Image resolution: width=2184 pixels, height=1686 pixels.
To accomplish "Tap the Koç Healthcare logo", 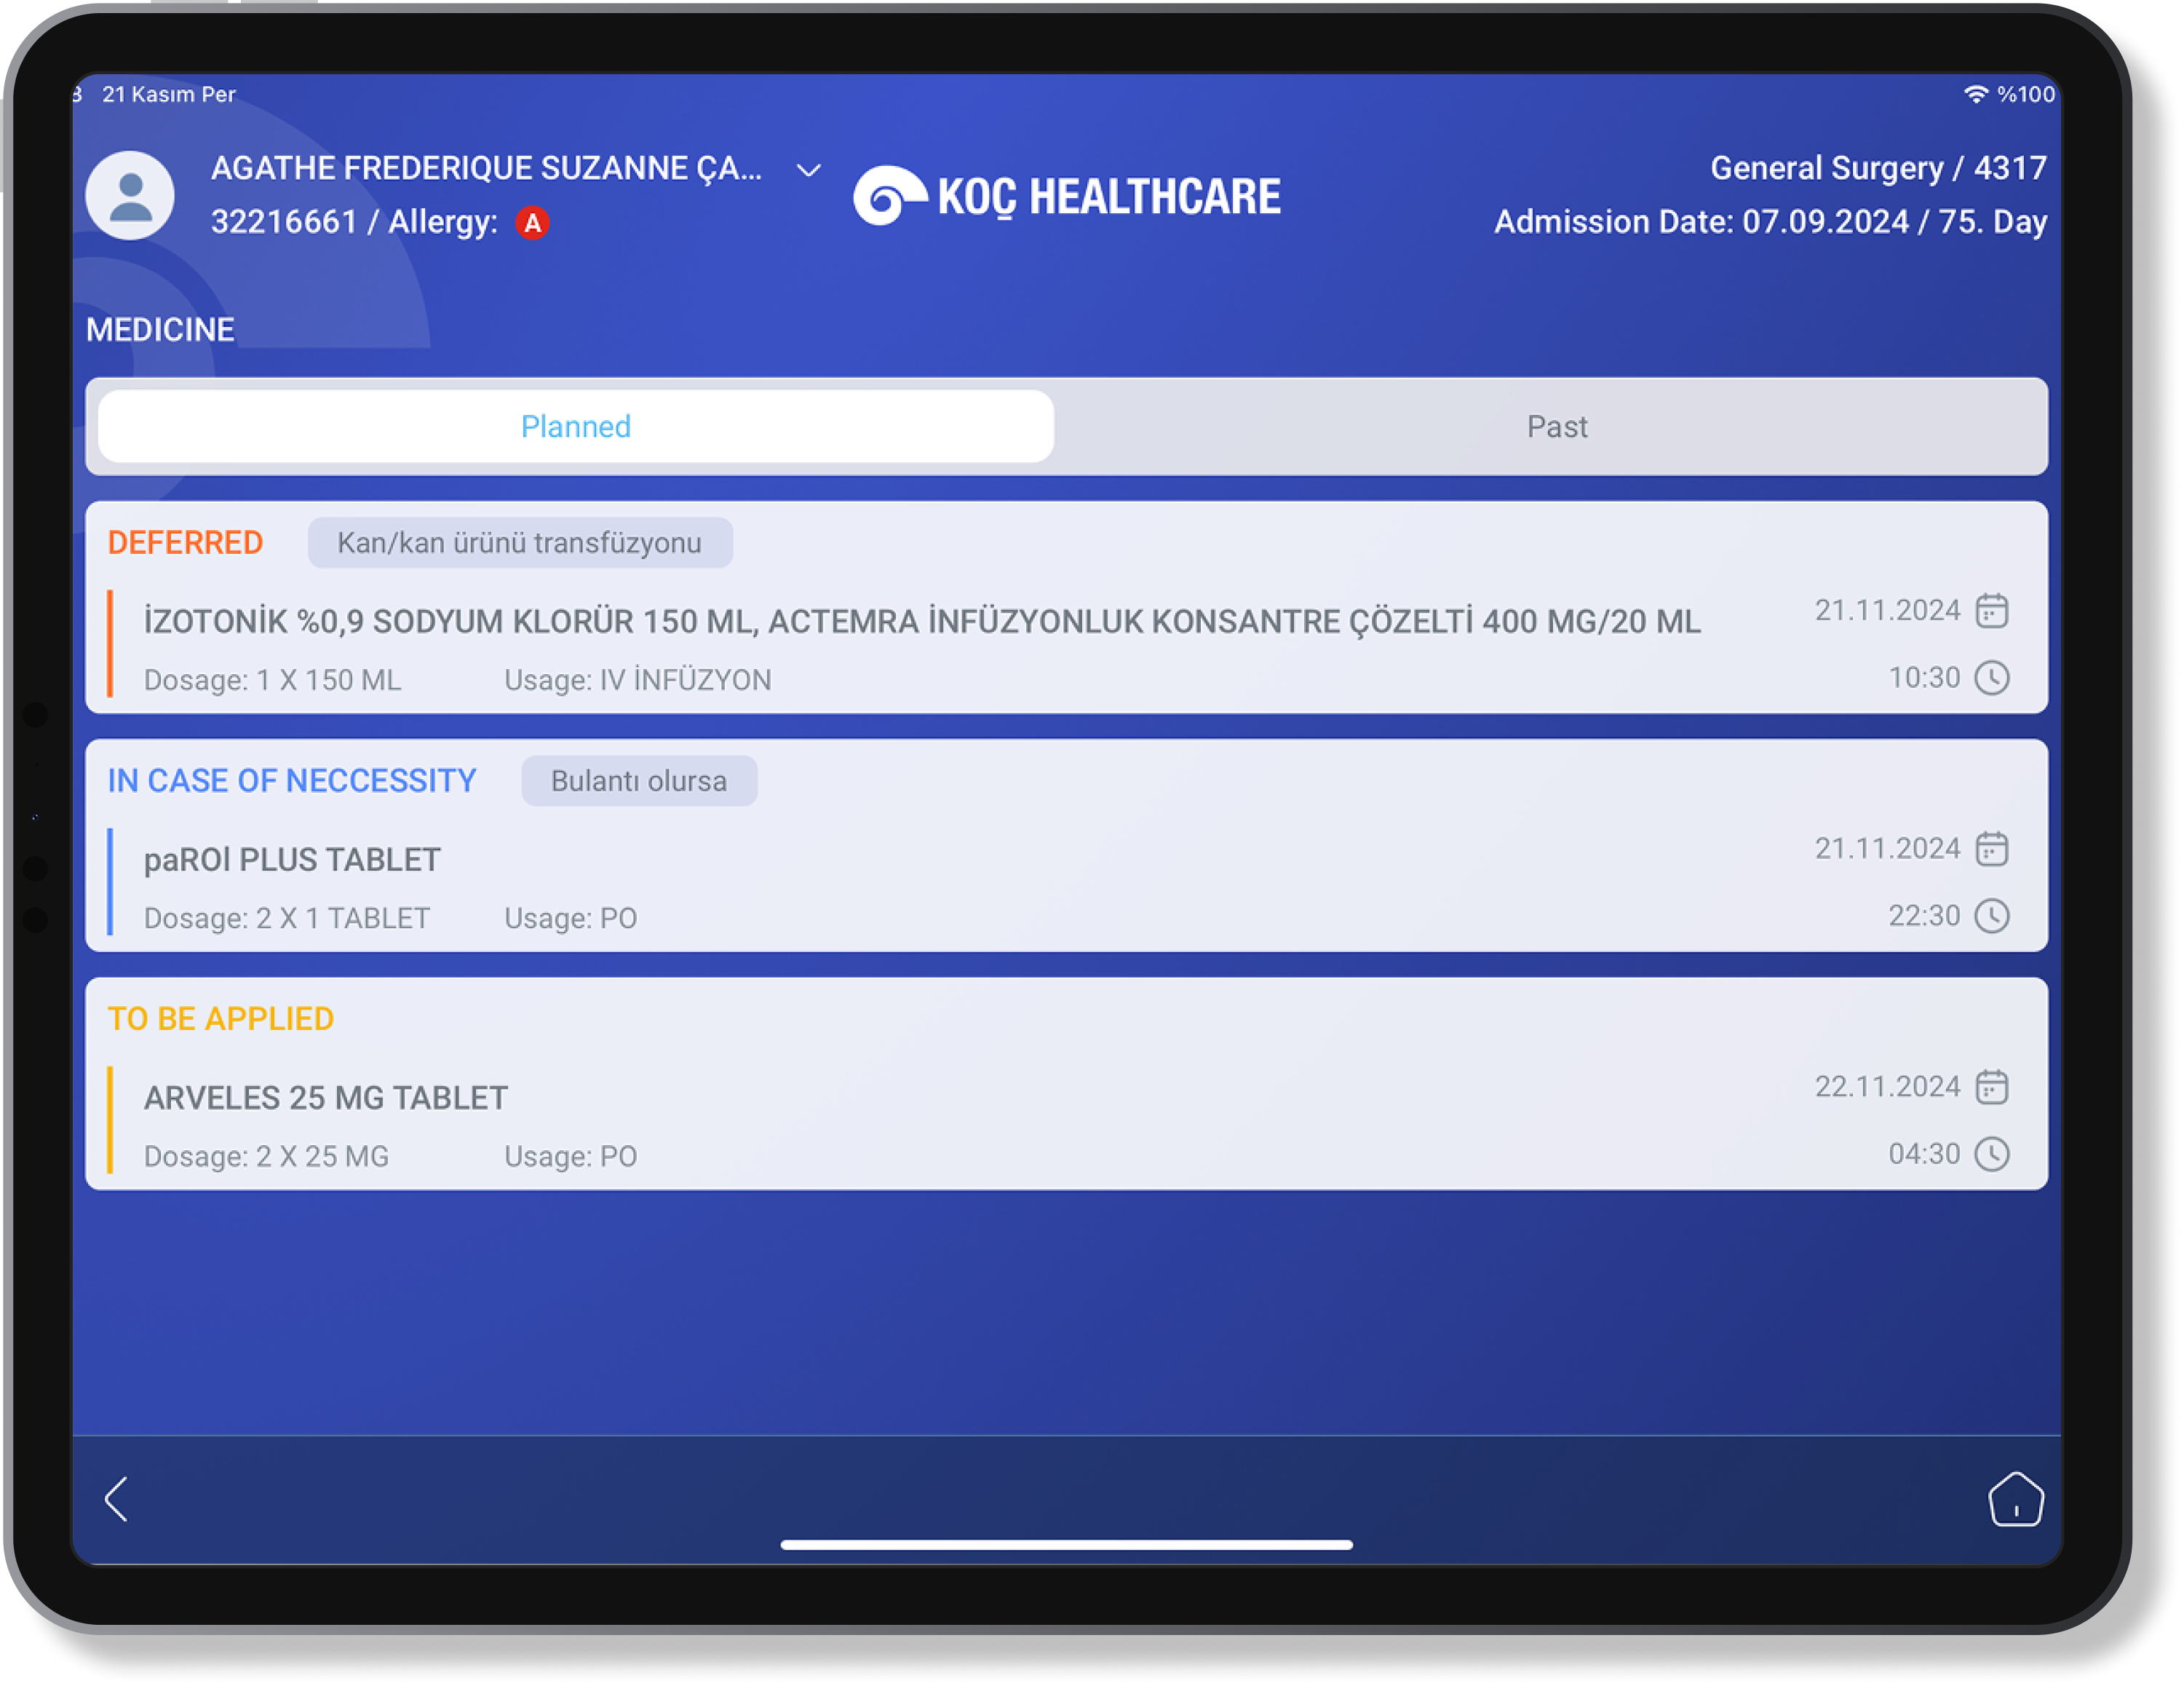I will 1066,195.
